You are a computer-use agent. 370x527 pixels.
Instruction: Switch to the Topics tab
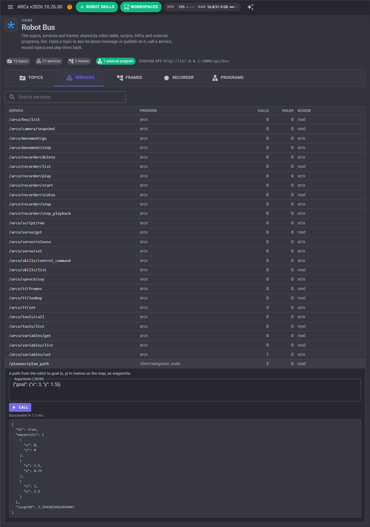coord(31,78)
